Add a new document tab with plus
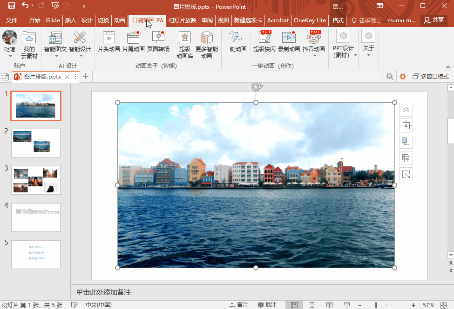This screenshot has width=454, height=309. pos(85,76)
